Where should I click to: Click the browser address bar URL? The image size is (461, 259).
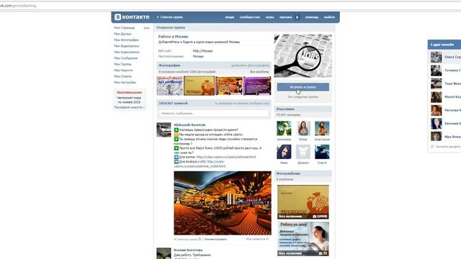coord(18,6)
